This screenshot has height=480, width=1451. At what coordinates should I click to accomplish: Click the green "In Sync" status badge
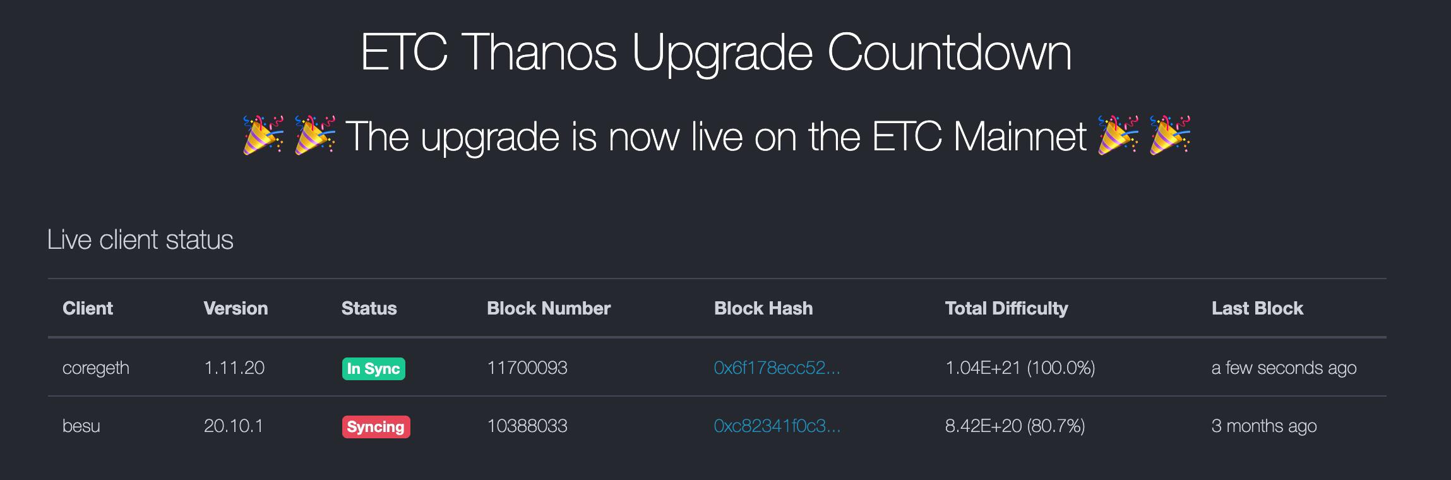(x=373, y=368)
